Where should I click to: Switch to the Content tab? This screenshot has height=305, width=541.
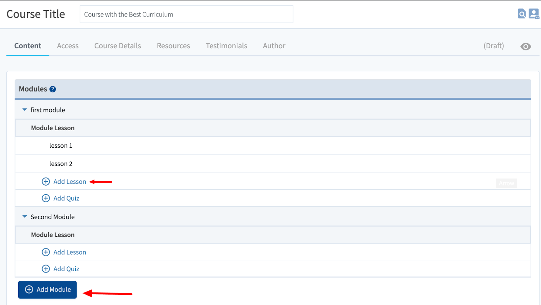(28, 46)
